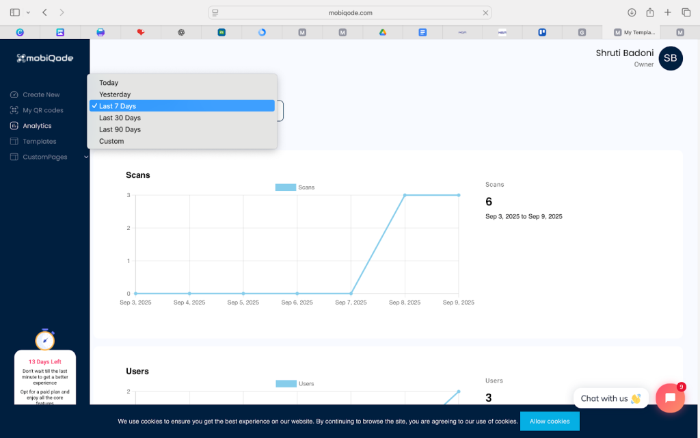Click the mobiQode logo
The width and height of the screenshot is (700, 438).
(x=44, y=58)
